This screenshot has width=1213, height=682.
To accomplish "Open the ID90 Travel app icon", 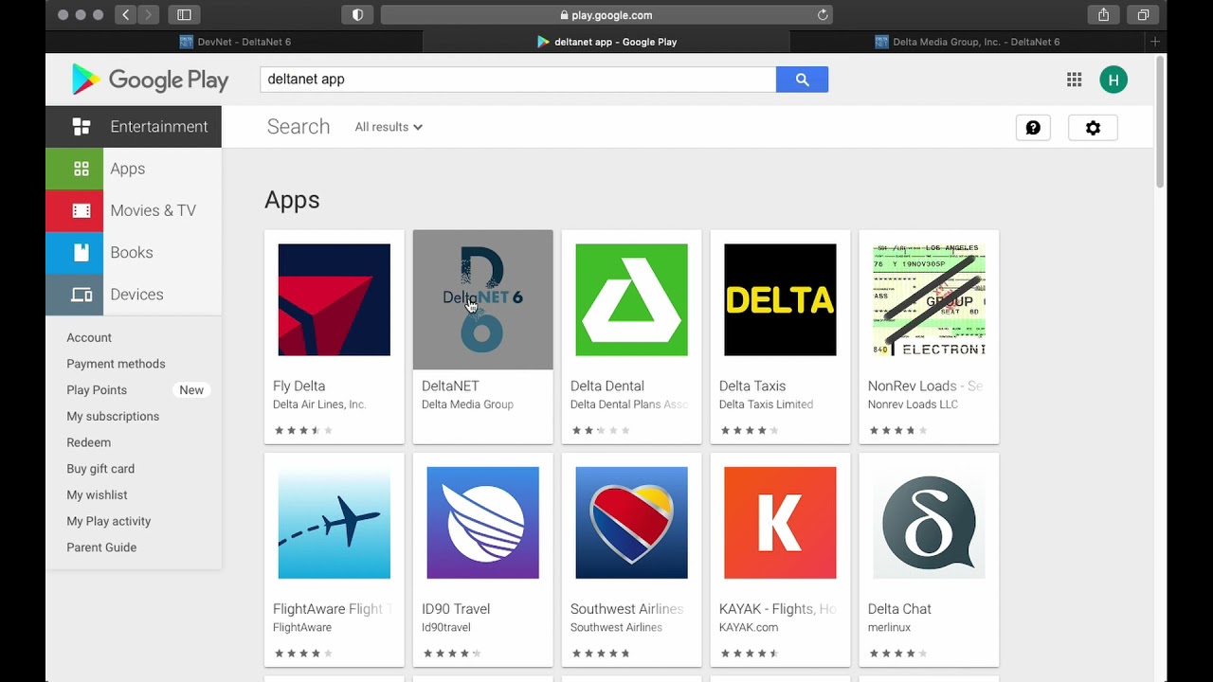I will (x=482, y=522).
